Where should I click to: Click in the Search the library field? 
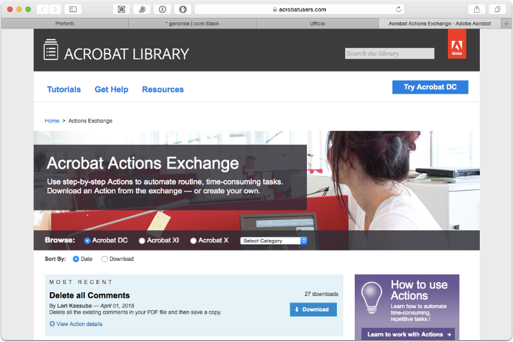pos(390,54)
